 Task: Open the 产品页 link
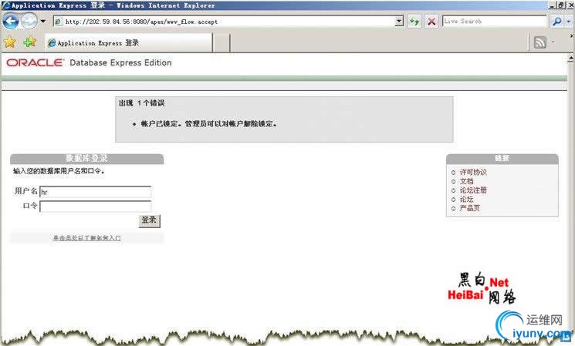(470, 208)
